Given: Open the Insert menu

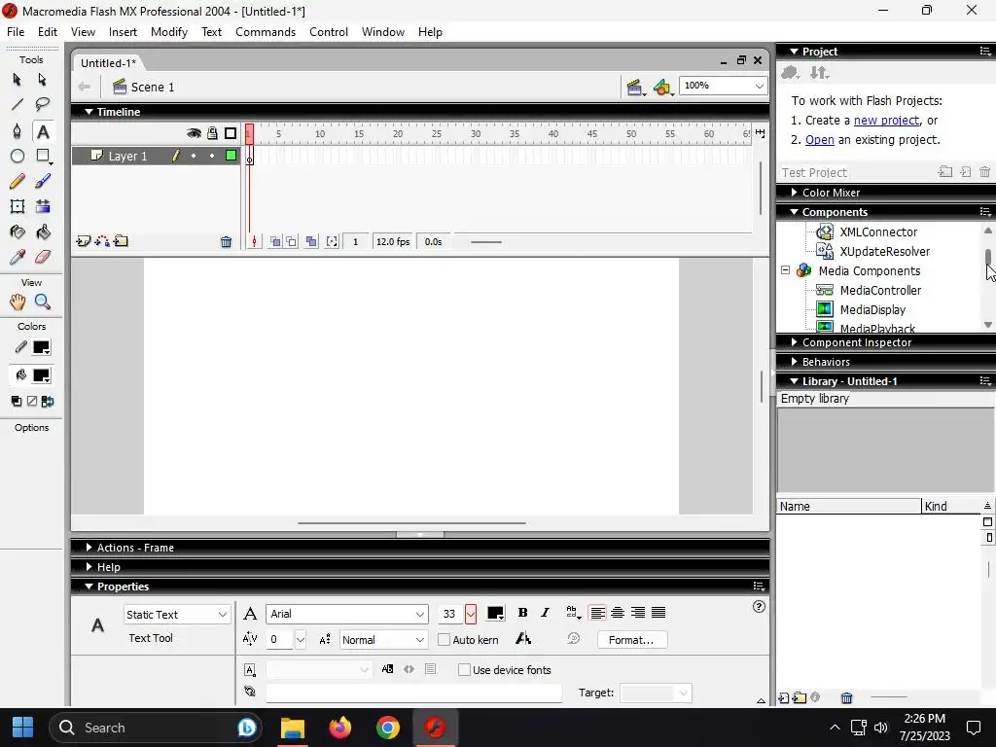Looking at the screenshot, I should coord(123,32).
